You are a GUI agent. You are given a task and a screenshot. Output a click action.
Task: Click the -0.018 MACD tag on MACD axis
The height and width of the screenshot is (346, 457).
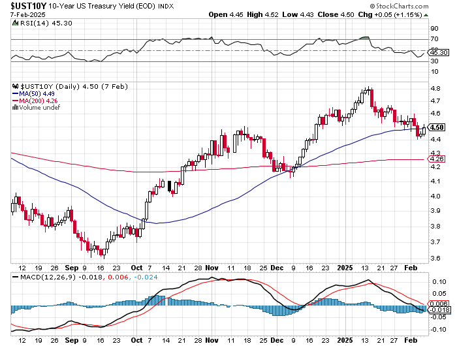(439, 310)
